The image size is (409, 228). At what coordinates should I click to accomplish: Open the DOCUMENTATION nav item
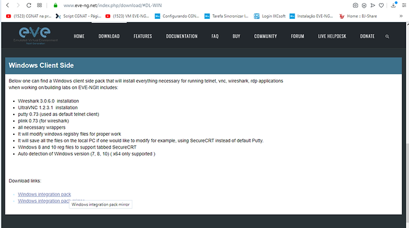(x=182, y=36)
